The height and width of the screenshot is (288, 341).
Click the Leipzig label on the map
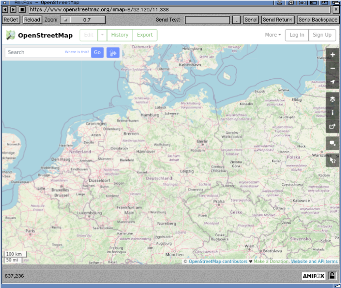click(187, 171)
